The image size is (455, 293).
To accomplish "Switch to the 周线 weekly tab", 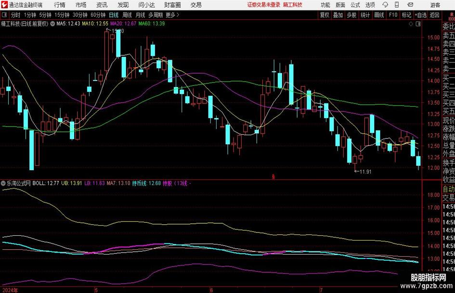I will click(127, 15).
